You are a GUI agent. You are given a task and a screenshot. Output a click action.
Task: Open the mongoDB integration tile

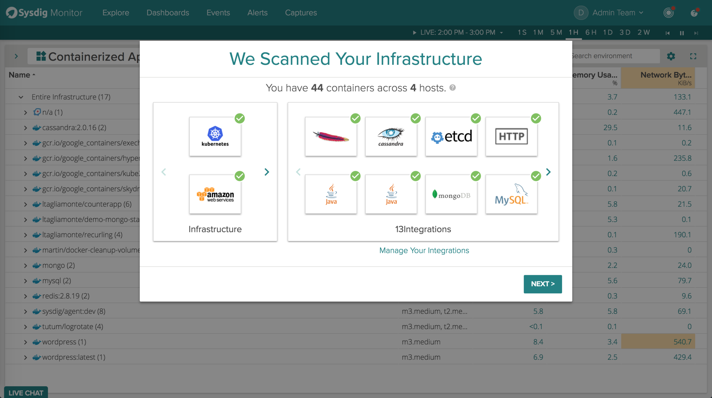coord(451,194)
